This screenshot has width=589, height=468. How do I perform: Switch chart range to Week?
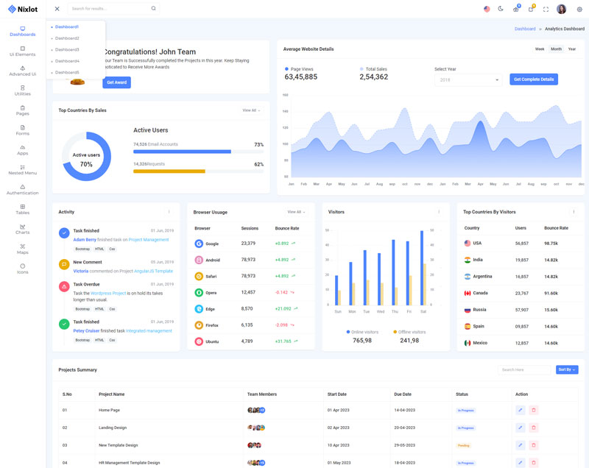(540, 49)
